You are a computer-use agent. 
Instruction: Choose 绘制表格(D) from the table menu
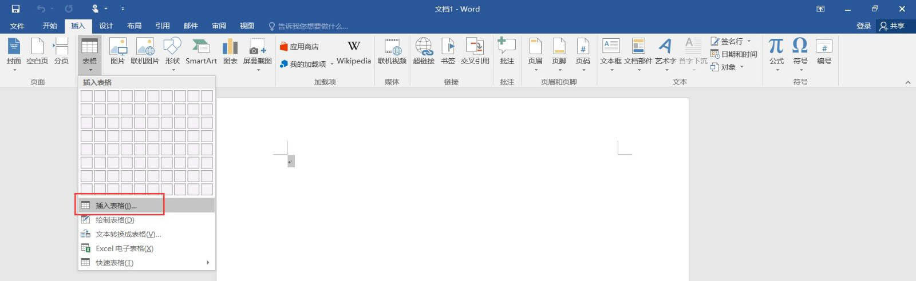[114, 220]
